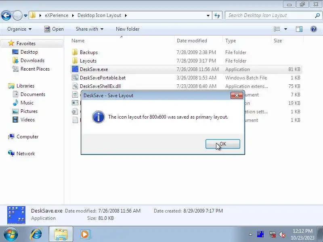This screenshot has width=323, height=242.
Task: Select the DeskSave.exe file icon
Action: coord(75,69)
